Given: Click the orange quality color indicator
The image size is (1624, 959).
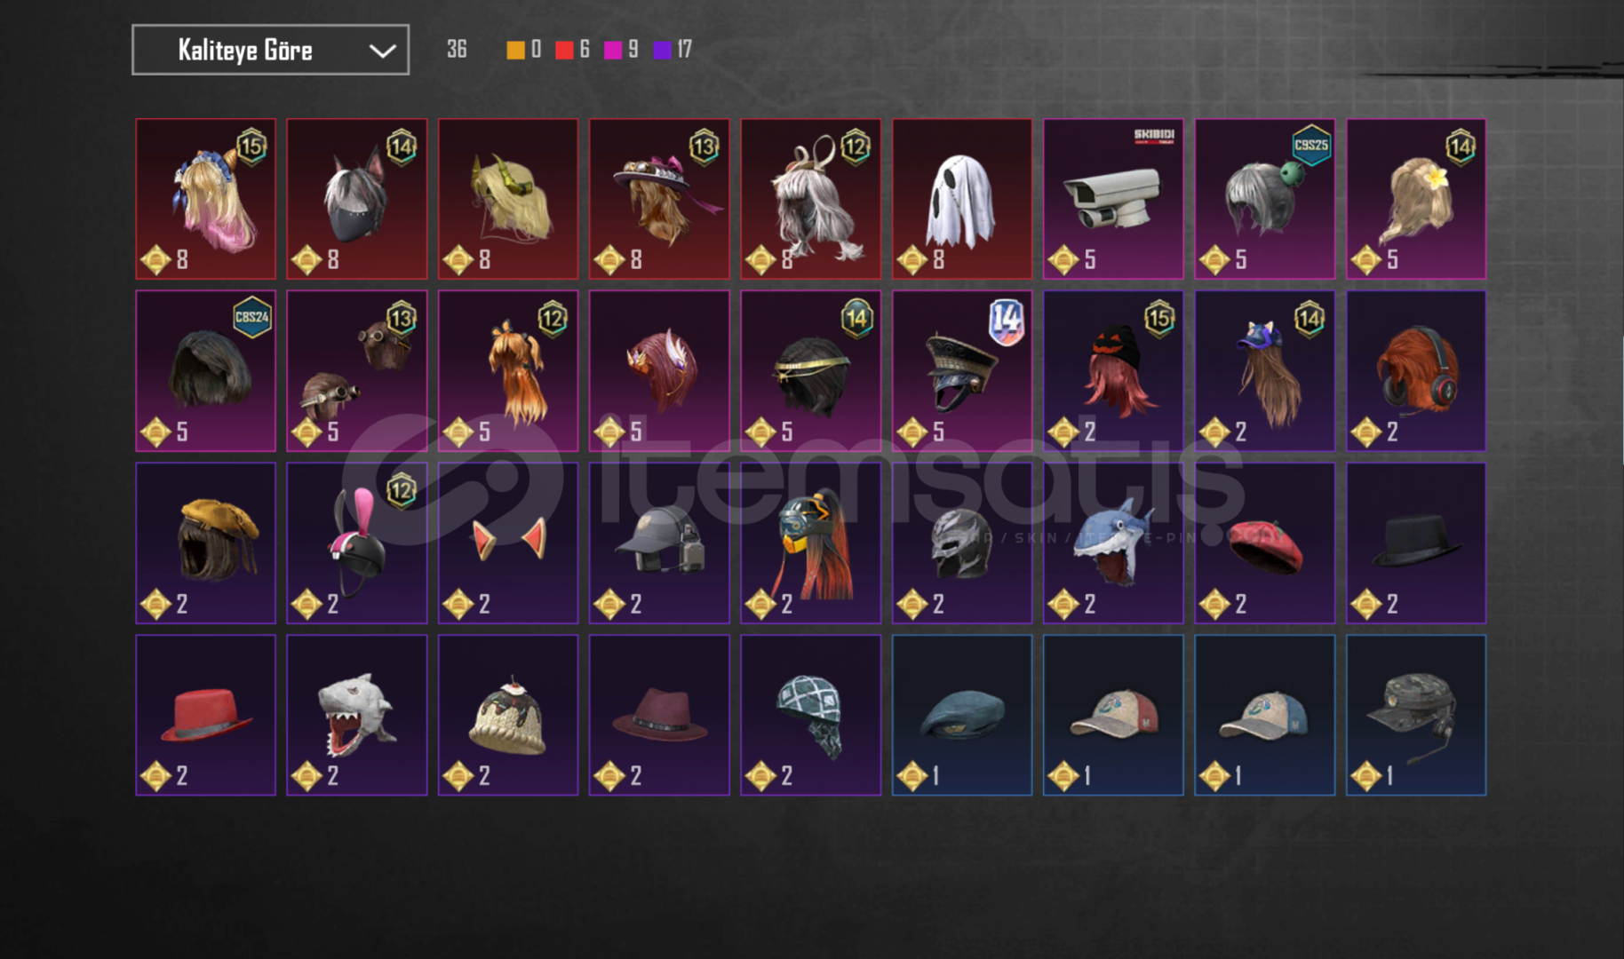Looking at the screenshot, I should [x=515, y=50].
